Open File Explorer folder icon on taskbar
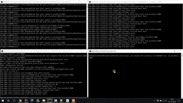 coord(44,100)
